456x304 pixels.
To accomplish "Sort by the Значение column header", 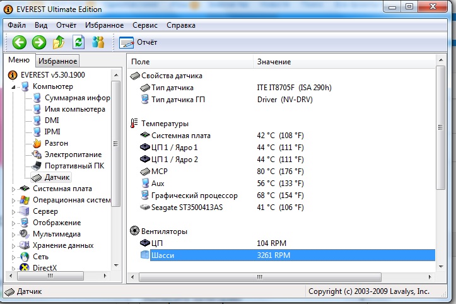I will click(x=344, y=62).
